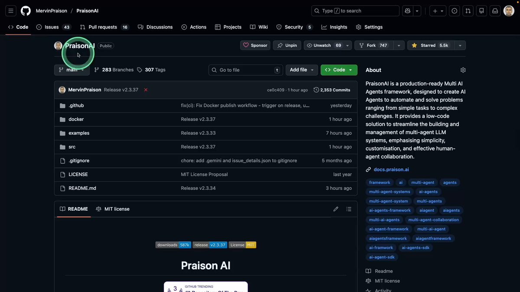Open the README outline list icon
Image resolution: width=520 pixels, height=292 pixels.
(x=349, y=209)
